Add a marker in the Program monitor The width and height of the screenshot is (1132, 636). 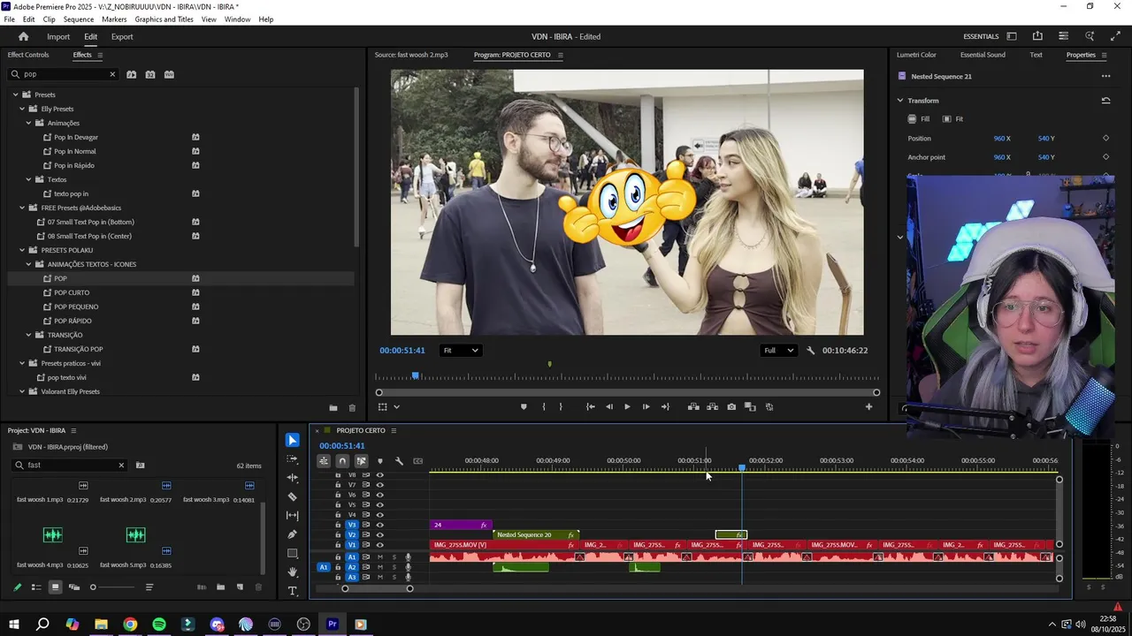click(524, 407)
